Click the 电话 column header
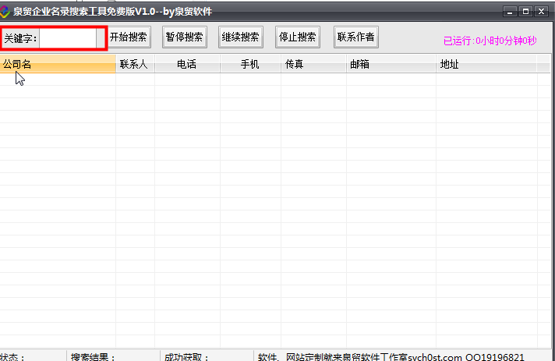 (187, 64)
